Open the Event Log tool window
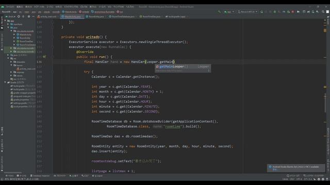 [x=293, y=176]
